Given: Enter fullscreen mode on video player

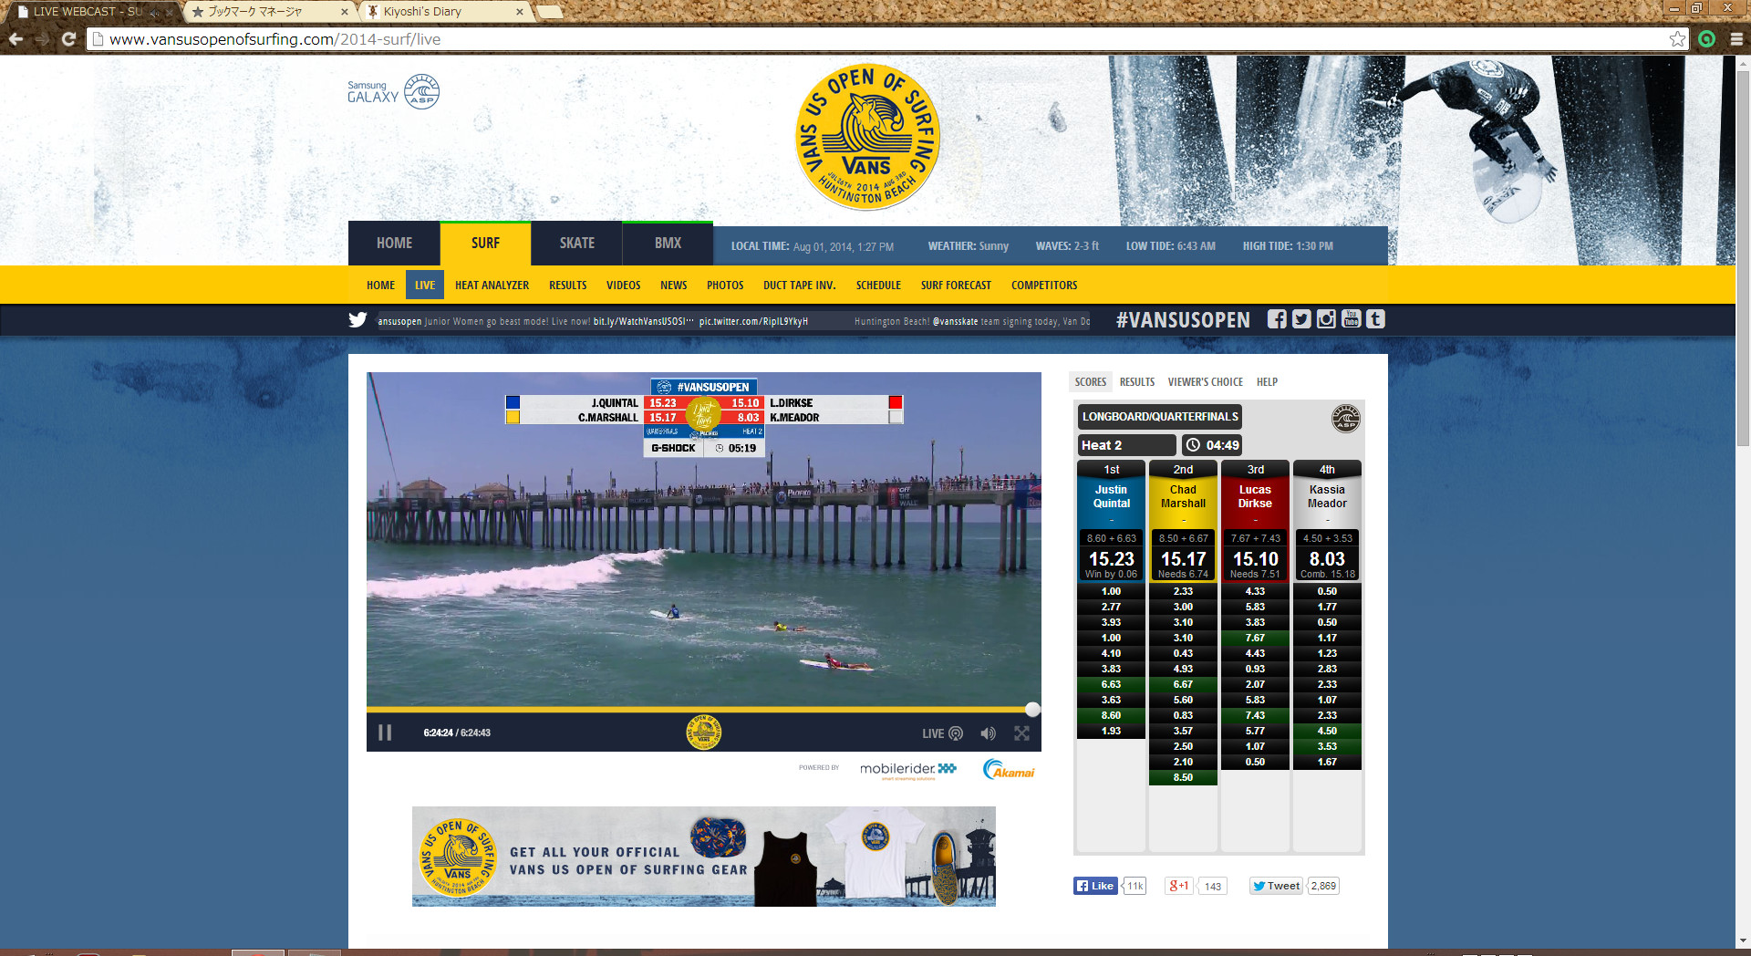Looking at the screenshot, I should coord(1021,733).
